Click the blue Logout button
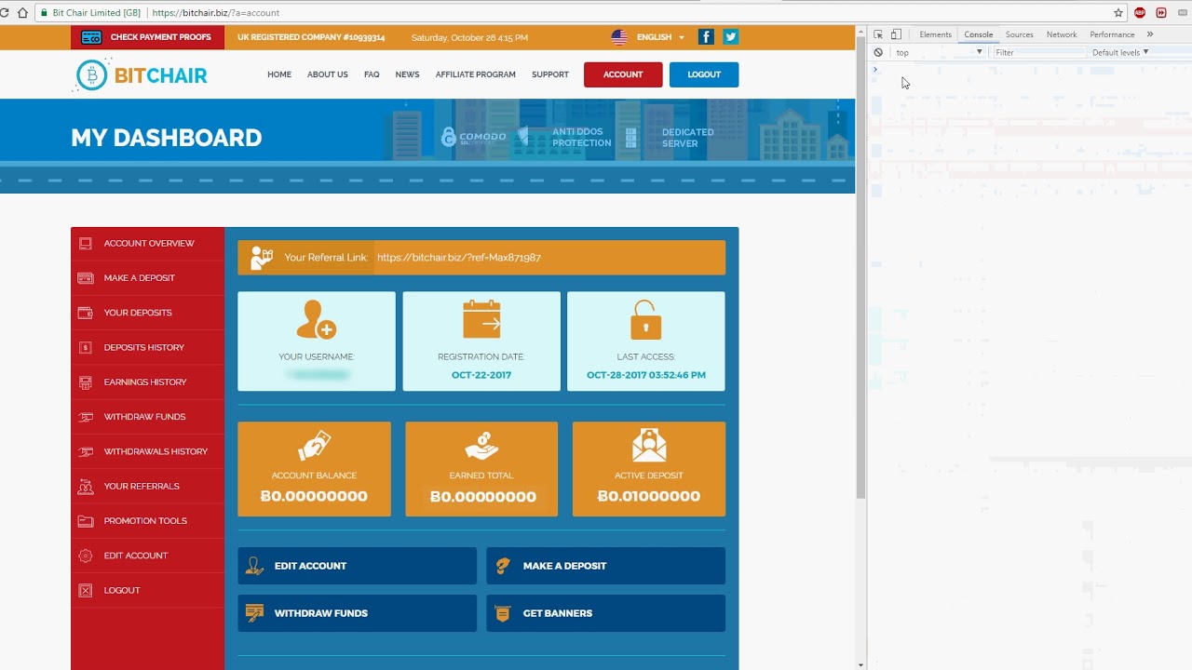1192x670 pixels. coord(704,74)
